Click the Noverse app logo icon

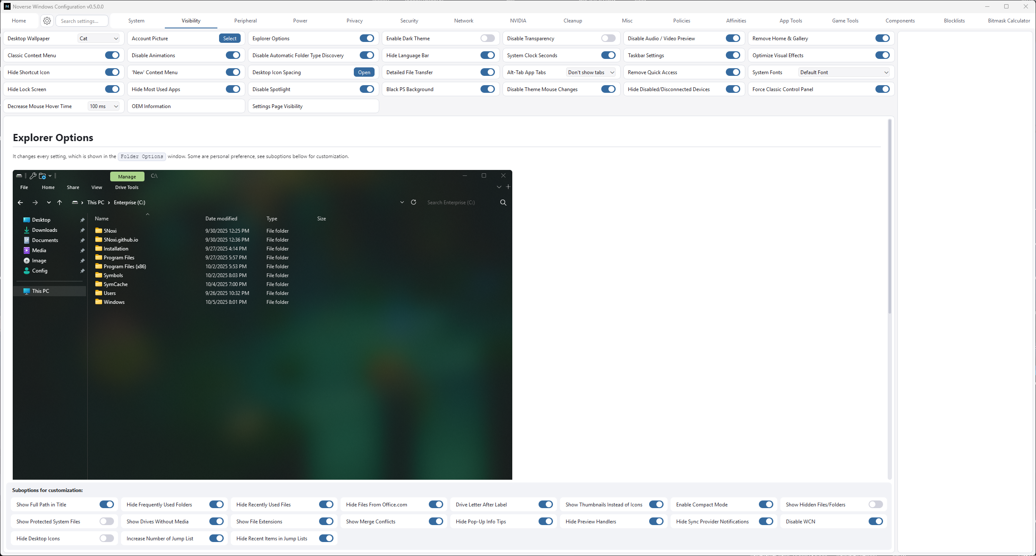pyautogui.click(x=7, y=6)
